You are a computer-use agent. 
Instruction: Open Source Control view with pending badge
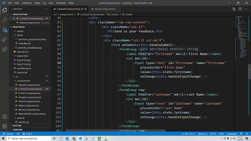pos(4,30)
